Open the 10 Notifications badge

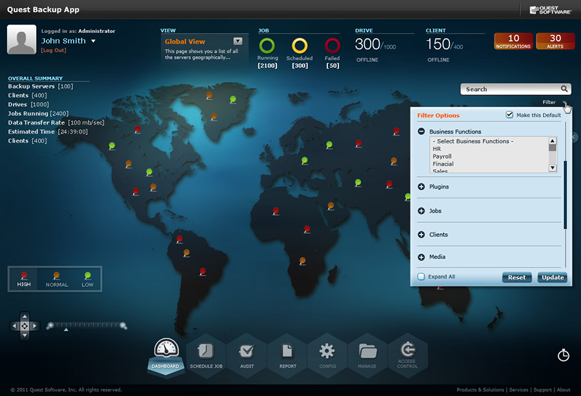[513, 41]
